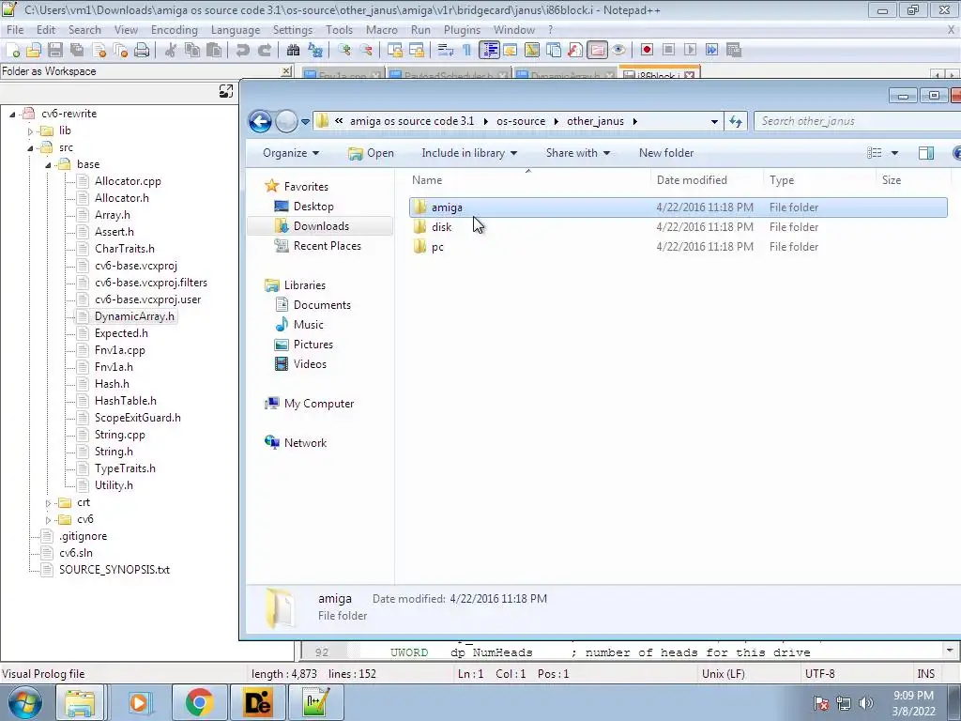Open the Share with dropdown
961x721 pixels.
pos(578,153)
